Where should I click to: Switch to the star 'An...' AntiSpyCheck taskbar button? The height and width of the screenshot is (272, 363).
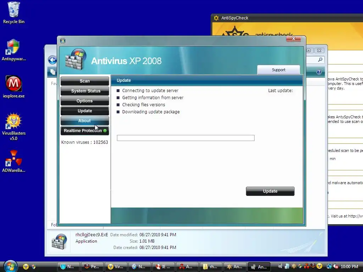pyautogui.click(x=235, y=267)
